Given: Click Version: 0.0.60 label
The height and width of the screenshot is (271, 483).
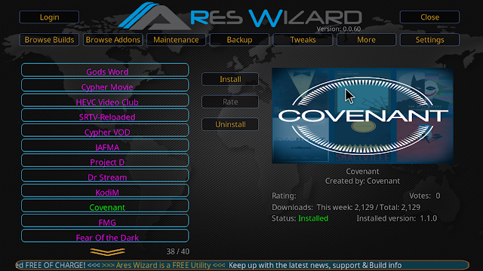Looking at the screenshot, I should pyautogui.click(x=339, y=29).
